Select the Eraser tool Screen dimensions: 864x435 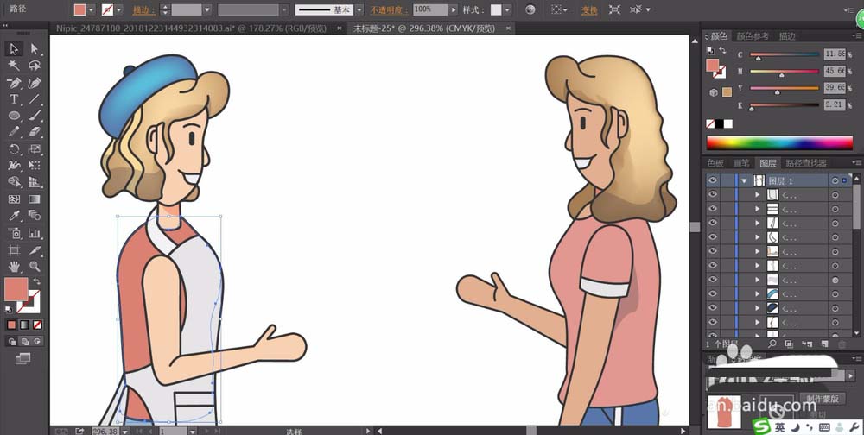coord(35,132)
